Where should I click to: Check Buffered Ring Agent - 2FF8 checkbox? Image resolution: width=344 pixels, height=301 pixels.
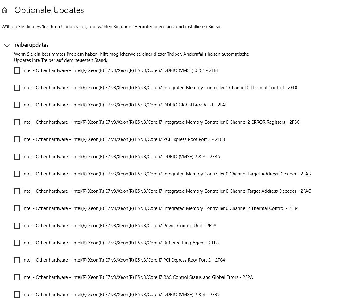click(x=17, y=243)
